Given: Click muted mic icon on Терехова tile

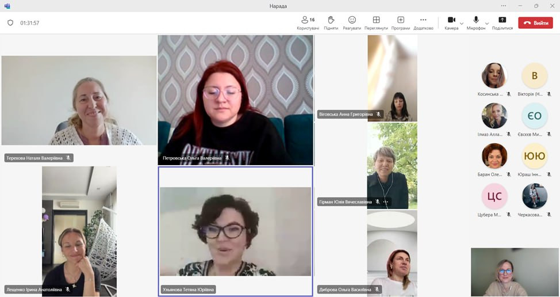Looking at the screenshot, I should tap(68, 158).
